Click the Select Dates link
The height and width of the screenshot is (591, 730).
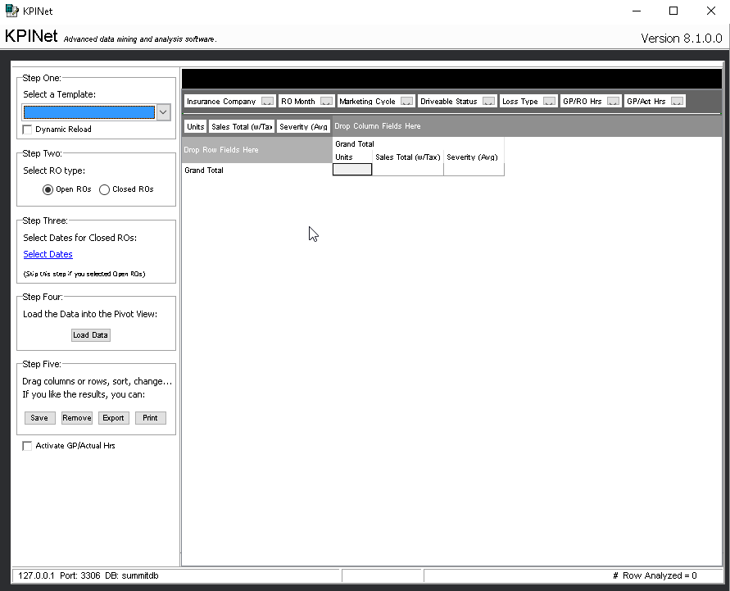pos(48,254)
